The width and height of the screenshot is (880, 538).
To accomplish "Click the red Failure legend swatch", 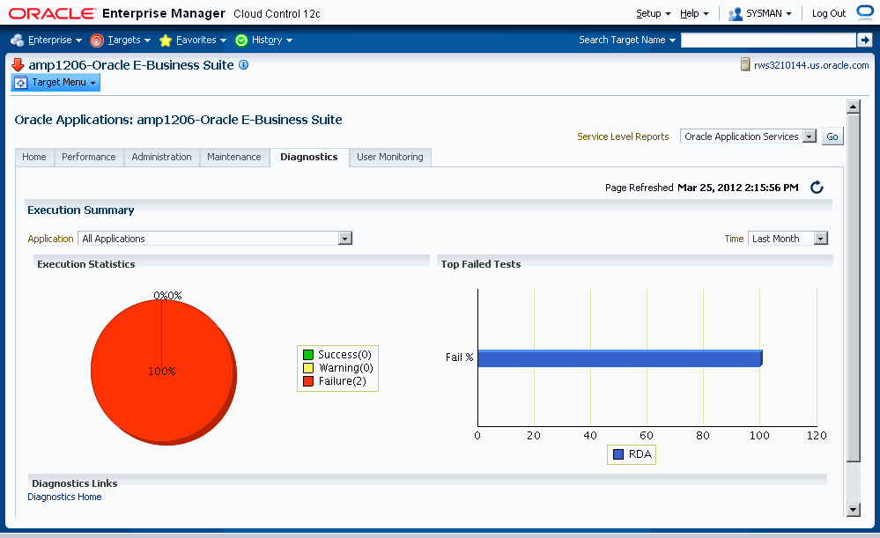I will 308,381.
